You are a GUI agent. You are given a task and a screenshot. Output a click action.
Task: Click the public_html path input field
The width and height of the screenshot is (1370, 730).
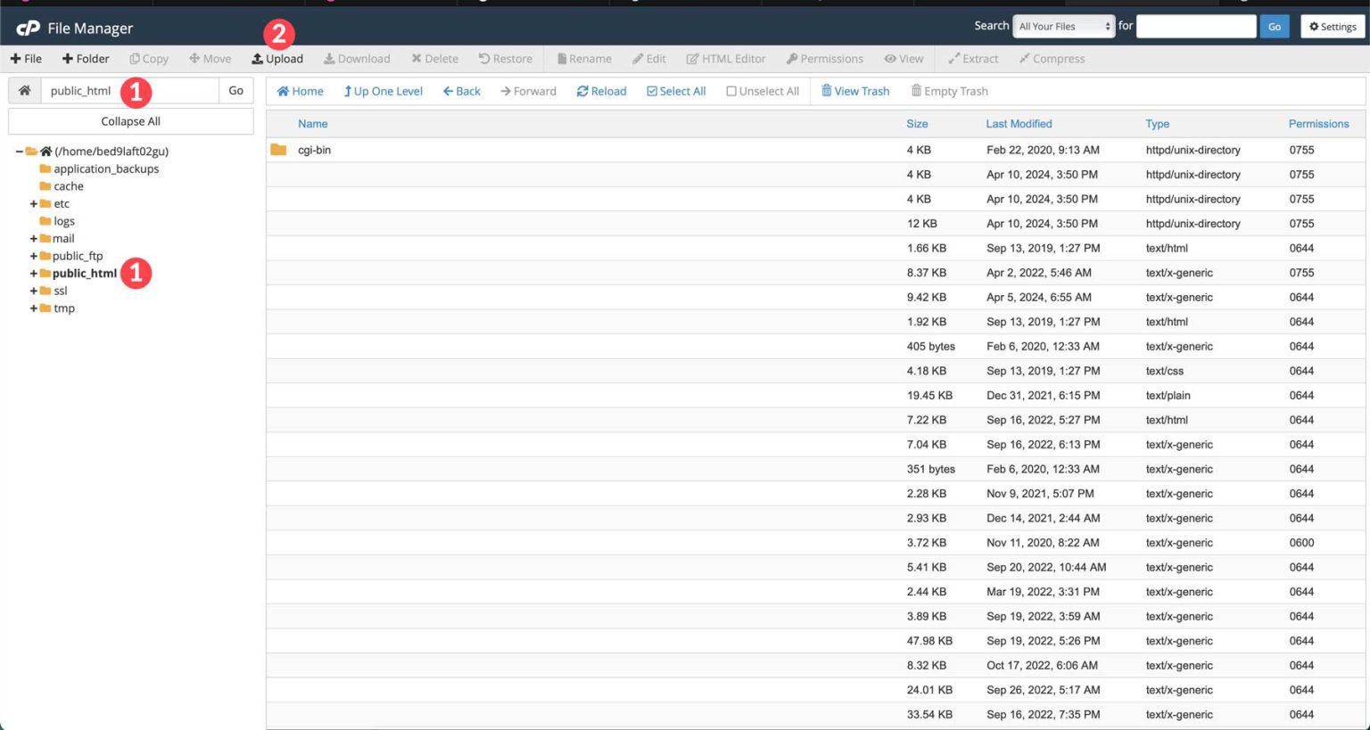click(x=129, y=91)
